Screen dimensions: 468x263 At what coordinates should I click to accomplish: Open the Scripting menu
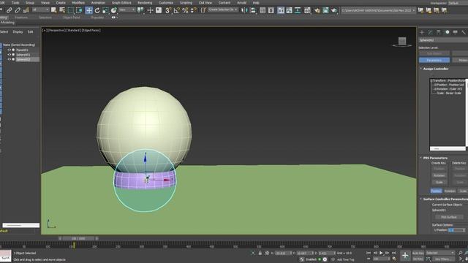click(x=186, y=3)
